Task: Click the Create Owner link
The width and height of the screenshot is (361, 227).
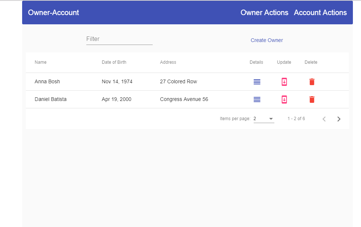Action: [267, 40]
